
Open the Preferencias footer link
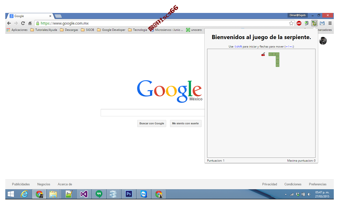318,184
